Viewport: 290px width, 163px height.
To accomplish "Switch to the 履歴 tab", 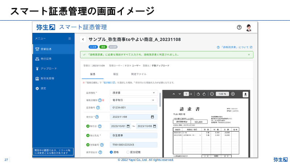I will (116, 74).
